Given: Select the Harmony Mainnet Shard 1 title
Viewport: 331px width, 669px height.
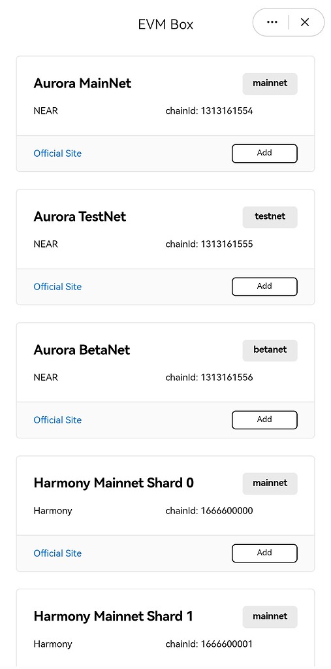Looking at the screenshot, I should (x=113, y=616).
